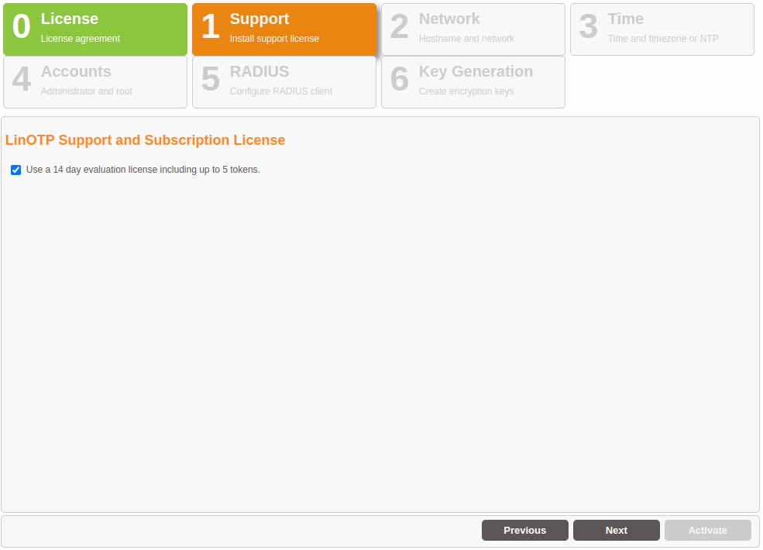763x550 pixels.
Task: Click the number 5 RADIUS step icon
Action: [x=210, y=81]
